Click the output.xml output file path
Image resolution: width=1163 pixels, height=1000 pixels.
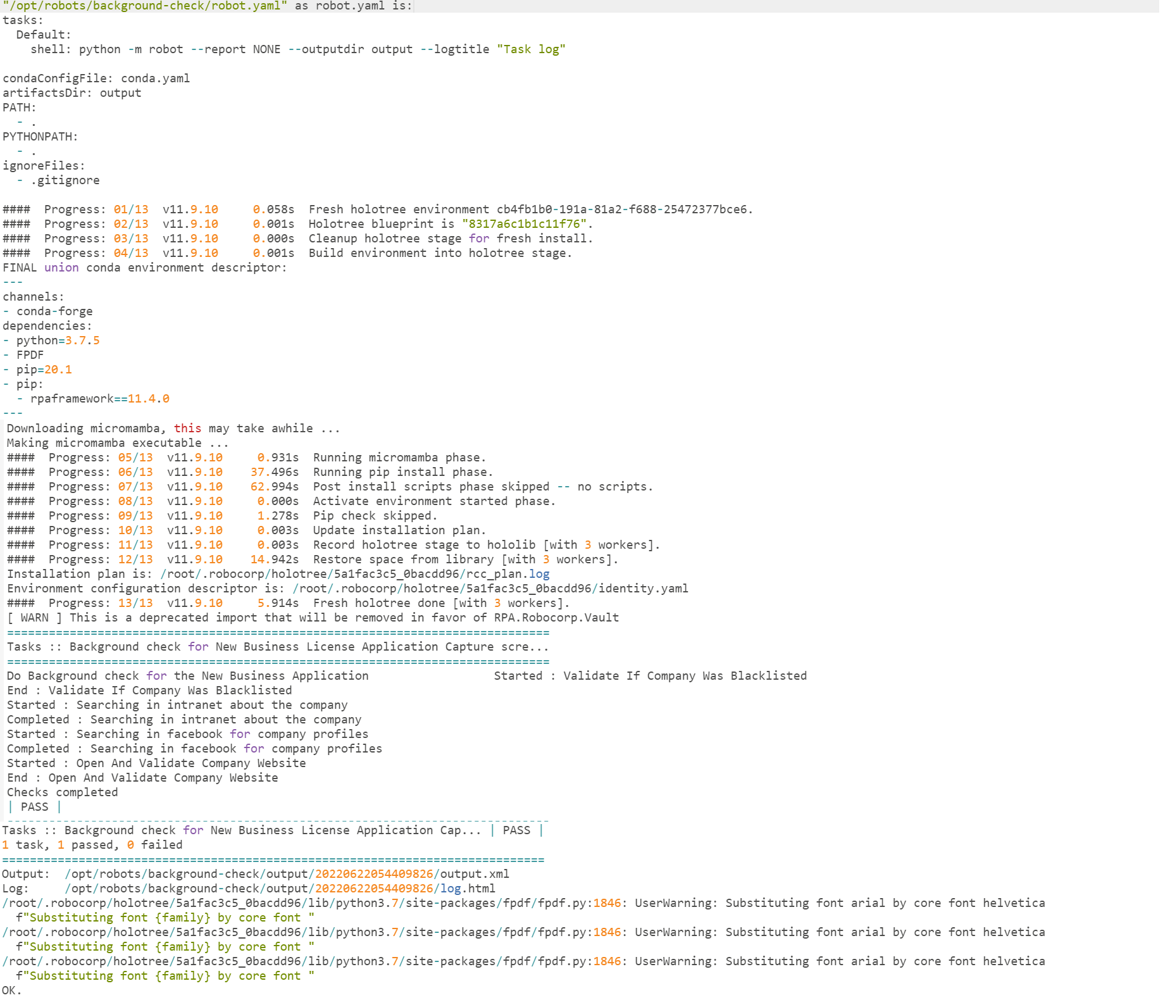coord(287,874)
